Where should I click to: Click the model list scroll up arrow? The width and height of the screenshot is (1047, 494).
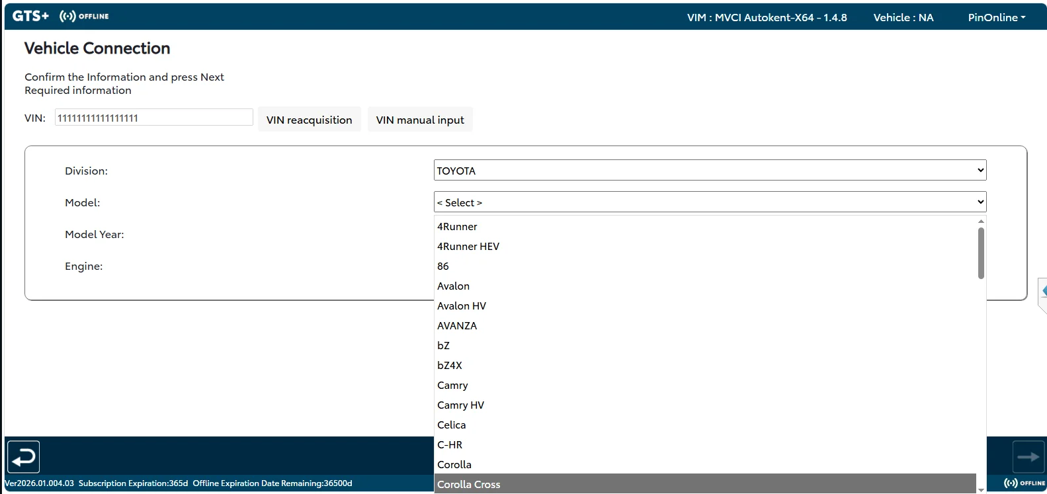click(981, 221)
